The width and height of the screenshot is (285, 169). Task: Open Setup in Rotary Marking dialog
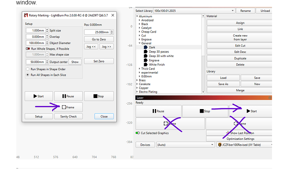[x=39, y=116]
